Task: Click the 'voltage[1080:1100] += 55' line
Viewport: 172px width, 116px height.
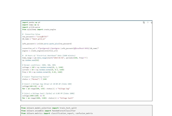Action: [33, 96]
